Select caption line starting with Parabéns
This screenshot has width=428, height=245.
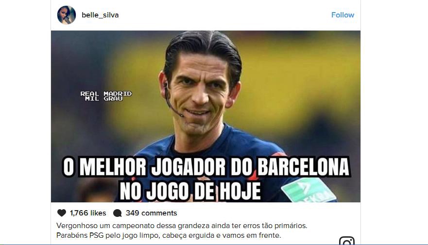tap(169, 235)
